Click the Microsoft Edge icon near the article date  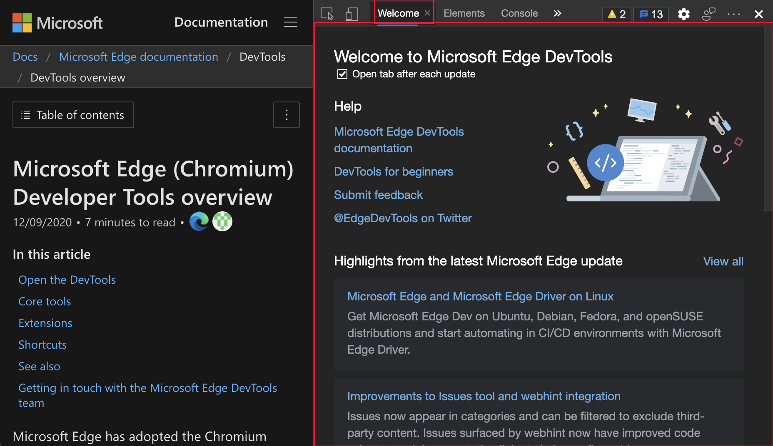(x=199, y=222)
